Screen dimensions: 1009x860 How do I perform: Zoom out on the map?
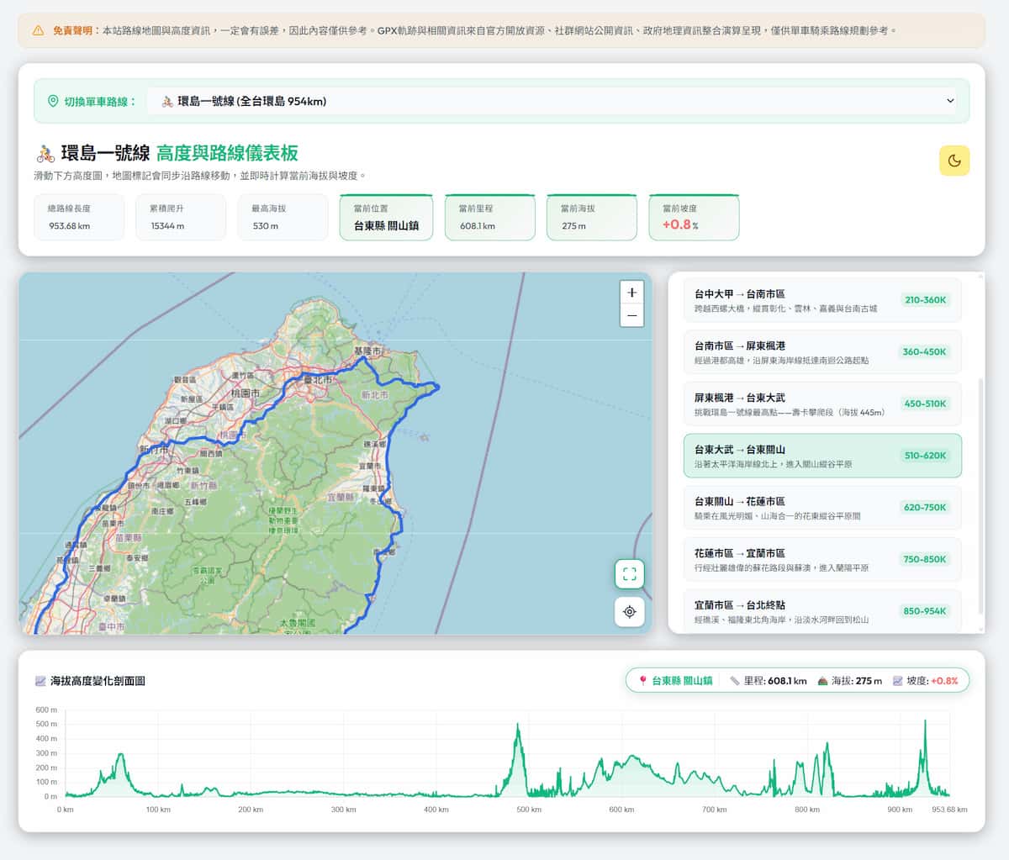(631, 315)
